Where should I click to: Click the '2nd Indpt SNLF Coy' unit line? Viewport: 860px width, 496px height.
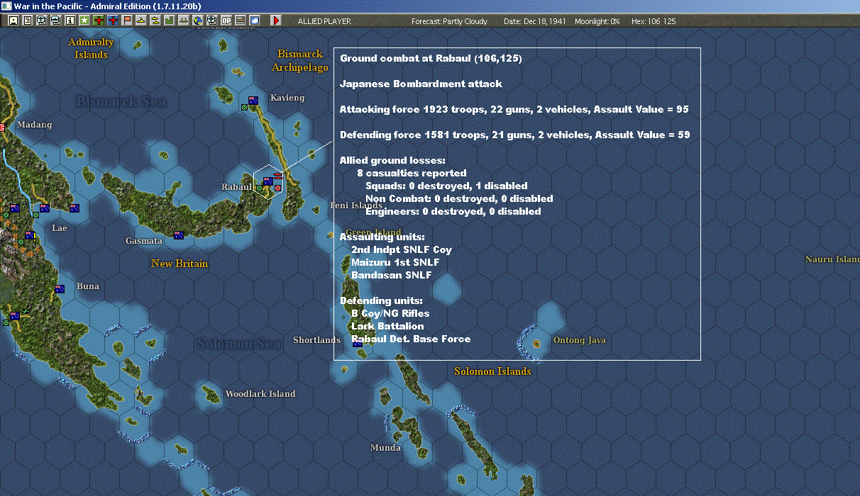(x=402, y=249)
